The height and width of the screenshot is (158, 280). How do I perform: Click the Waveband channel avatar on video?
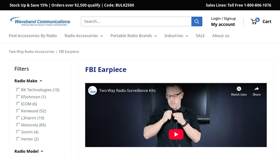tap(92, 91)
